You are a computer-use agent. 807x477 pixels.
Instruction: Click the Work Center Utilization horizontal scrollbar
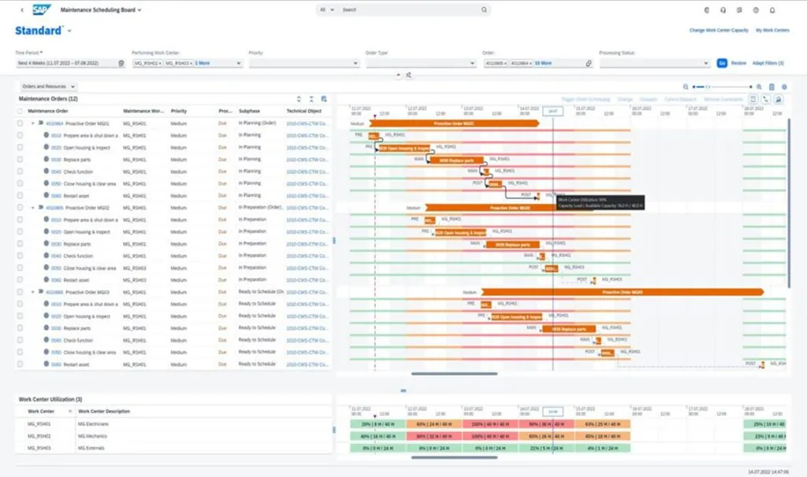coord(455,457)
